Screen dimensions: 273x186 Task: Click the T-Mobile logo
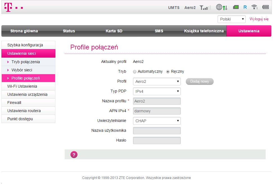pos(13,8)
